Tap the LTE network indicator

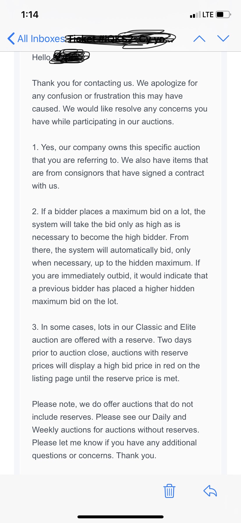click(208, 15)
